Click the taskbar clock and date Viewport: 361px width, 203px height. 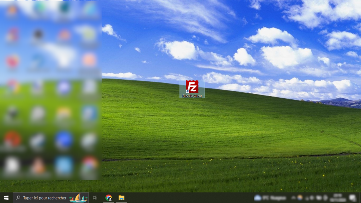click(338, 198)
